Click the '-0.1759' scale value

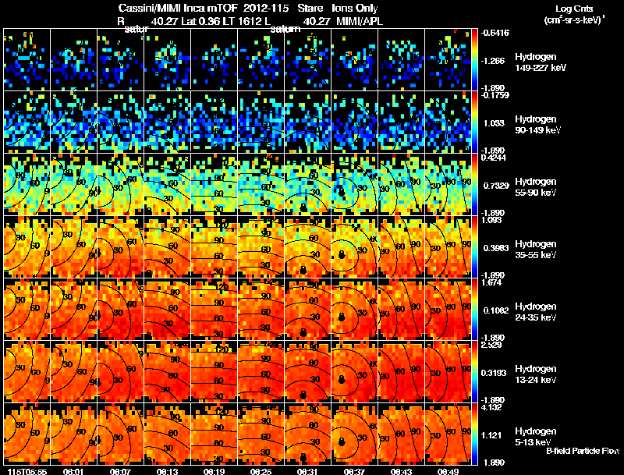pos(495,95)
